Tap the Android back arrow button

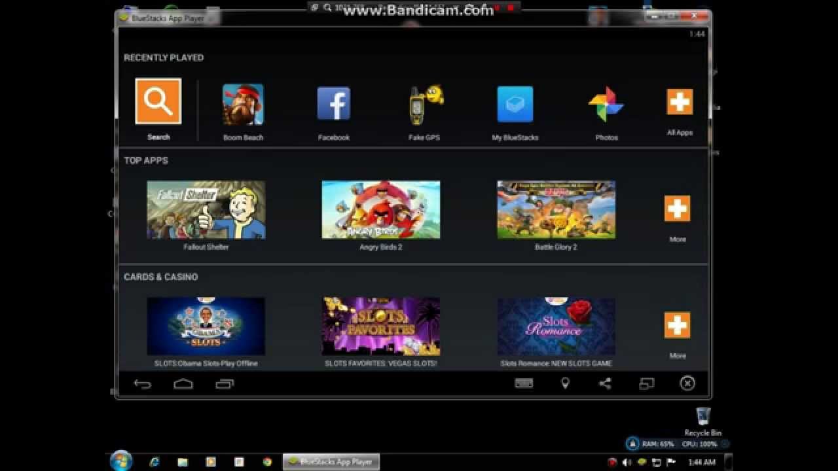coord(142,384)
